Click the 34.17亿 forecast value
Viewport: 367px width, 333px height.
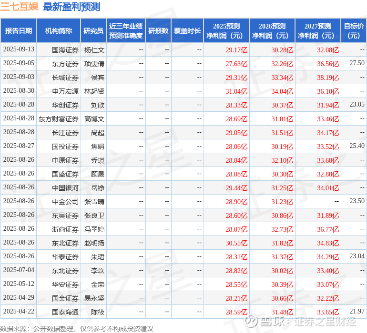[328, 133]
